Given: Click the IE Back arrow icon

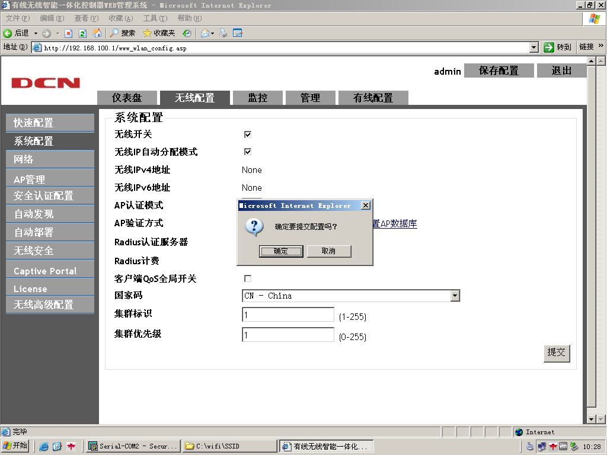Looking at the screenshot, I should click(7, 33).
